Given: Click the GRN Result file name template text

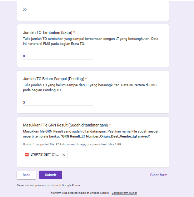Looking at the screenshot, I should coord(105,136).
